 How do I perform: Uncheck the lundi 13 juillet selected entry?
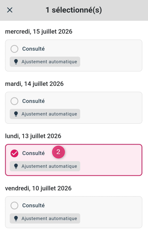coord(14,153)
